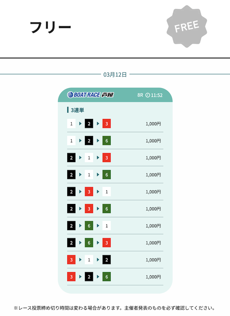Click red 3 box in the 3-2-6 row
This screenshot has width=230, height=316.
(71, 277)
